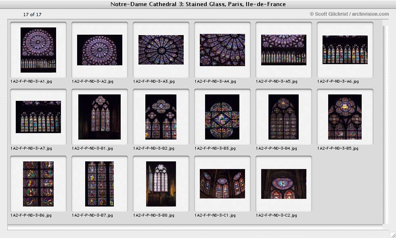This screenshot has width=396, height=238.
Task: Click filename label 1A2-F-P-ND-3-C2.jpg
Action: pos(277,215)
